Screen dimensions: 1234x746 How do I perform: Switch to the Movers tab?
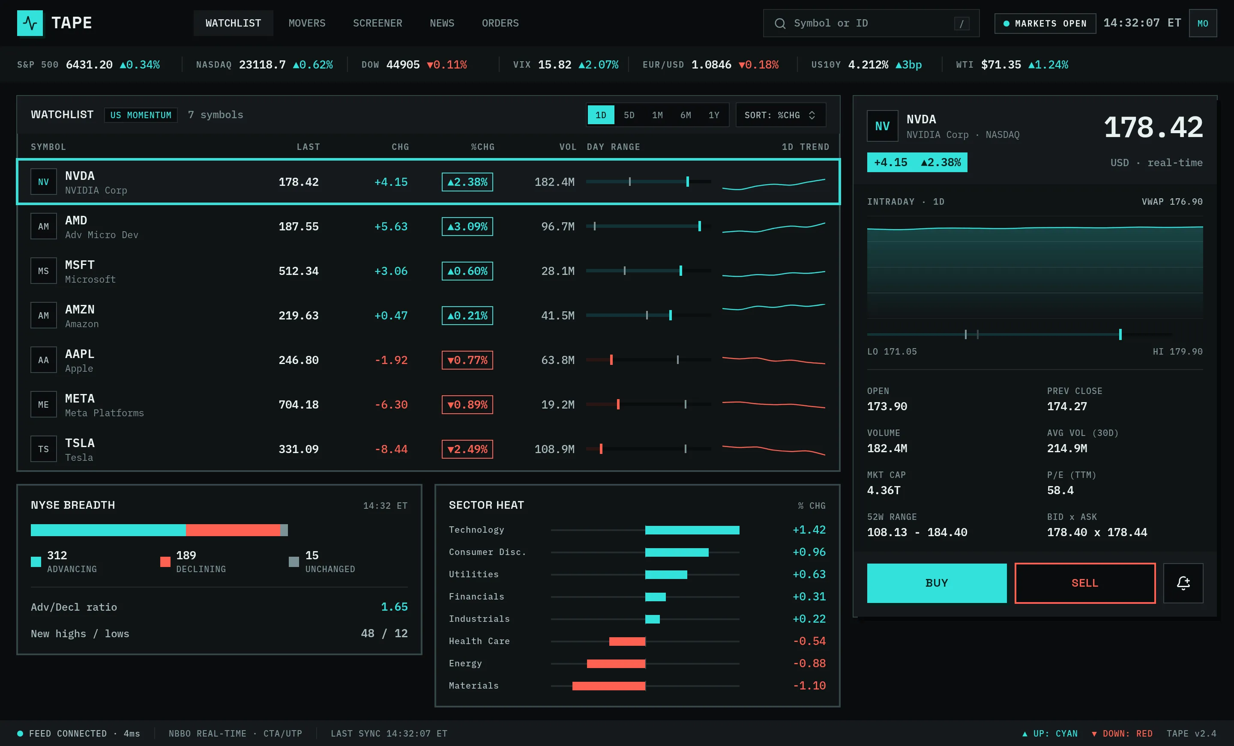coord(307,23)
